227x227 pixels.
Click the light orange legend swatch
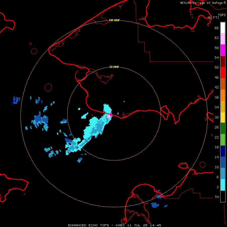click(x=223, y=95)
